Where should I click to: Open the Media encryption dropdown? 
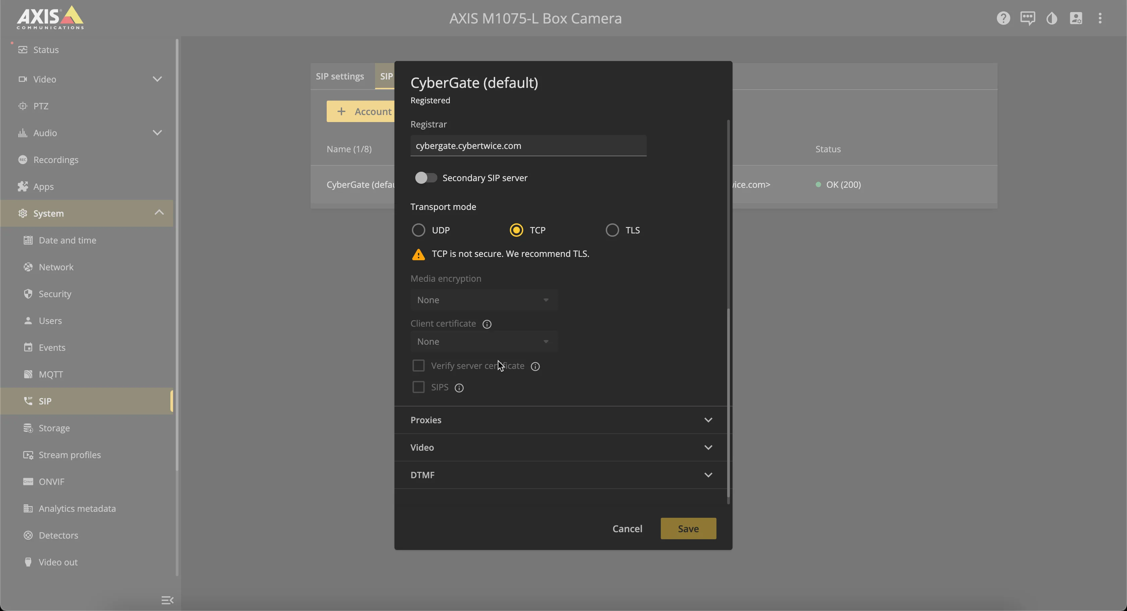click(x=484, y=300)
